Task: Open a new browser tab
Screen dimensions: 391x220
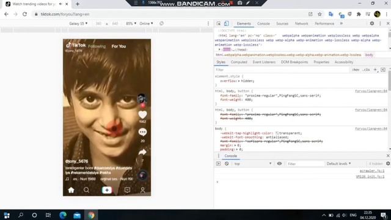Action: tap(78, 4)
